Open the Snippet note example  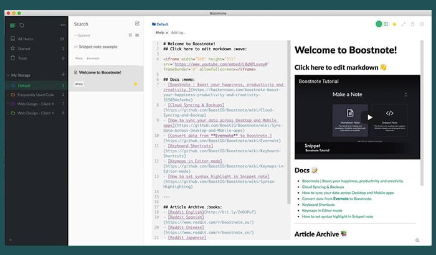106,52
